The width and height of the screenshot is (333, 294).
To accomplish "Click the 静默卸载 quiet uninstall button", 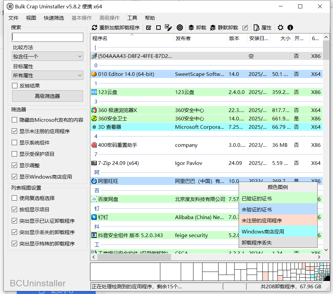I will tap(224, 28).
